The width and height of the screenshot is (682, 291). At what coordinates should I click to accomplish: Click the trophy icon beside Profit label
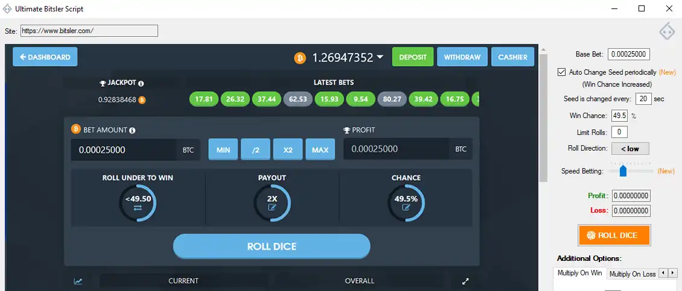(346, 130)
